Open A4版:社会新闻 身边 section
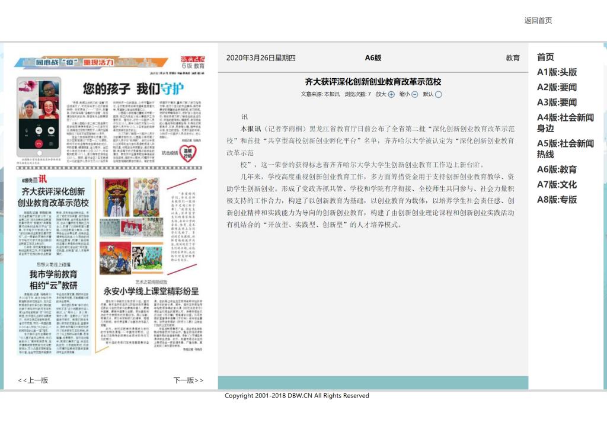The height and width of the screenshot is (426, 607). [x=565, y=123]
